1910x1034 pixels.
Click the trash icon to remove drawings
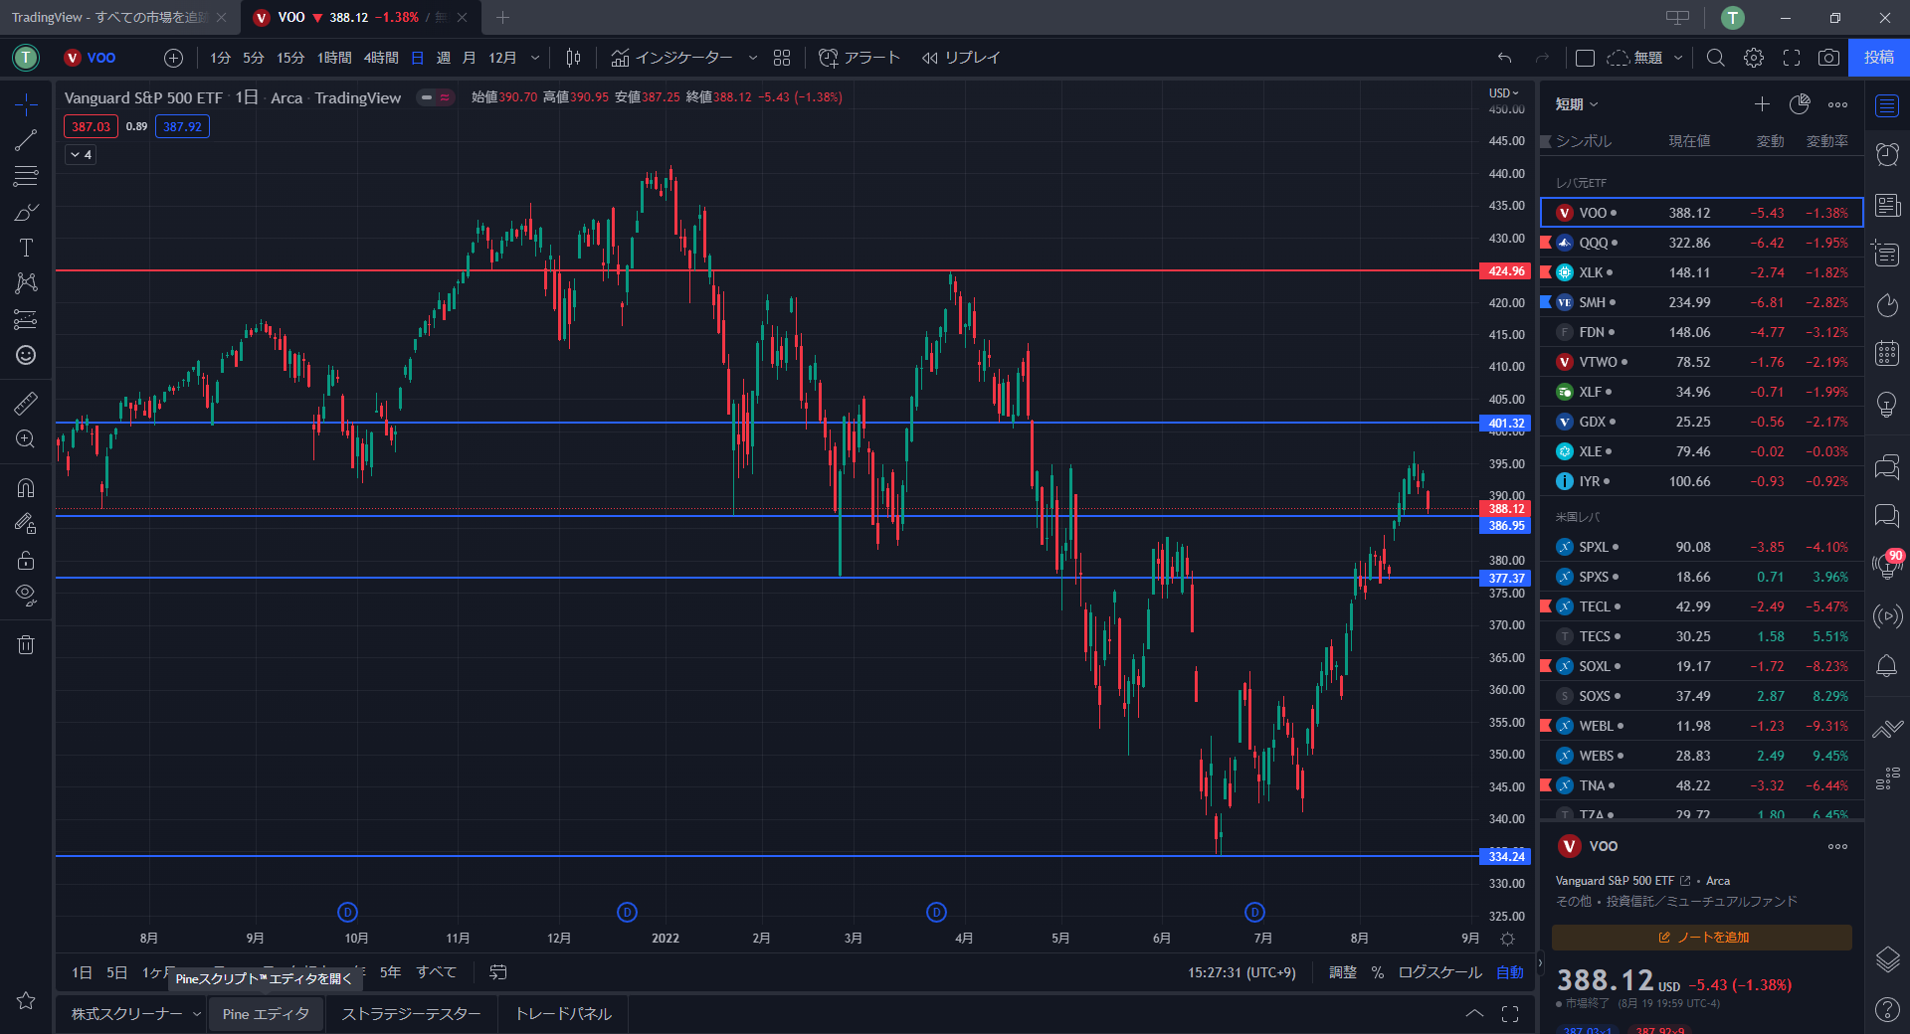pyautogui.click(x=26, y=644)
